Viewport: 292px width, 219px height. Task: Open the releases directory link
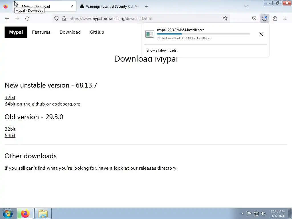point(158,168)
